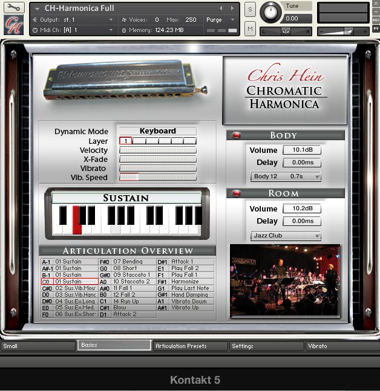
Task: Go to previous instrument with left arrow
Action: click(221, 8)
